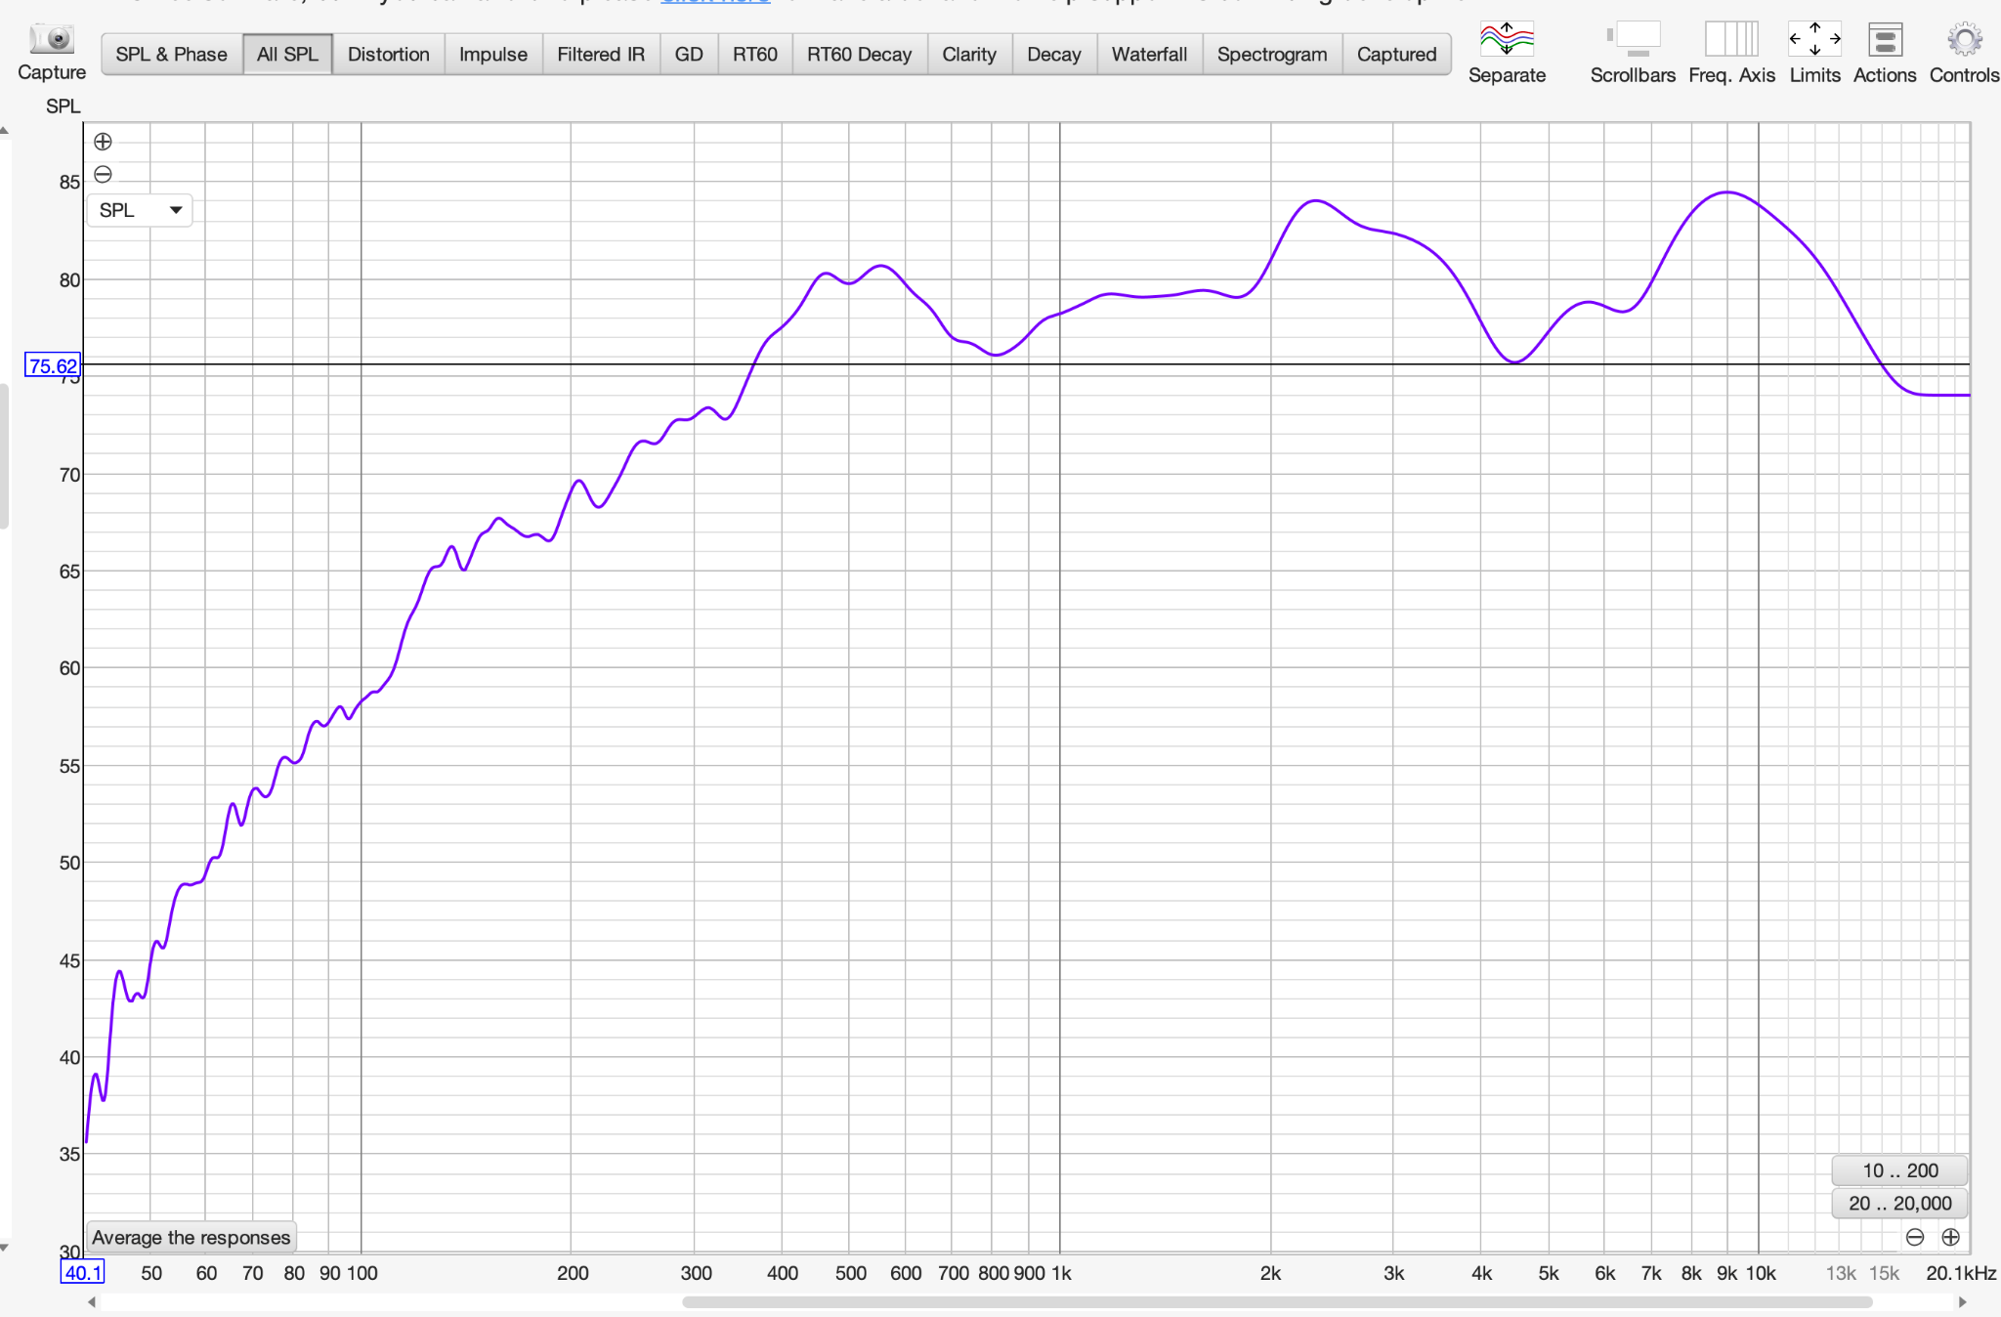The image size is (2001, 1317).
Task: Set range with 20 .. 20,000 button
Action: point(1899,1204)
